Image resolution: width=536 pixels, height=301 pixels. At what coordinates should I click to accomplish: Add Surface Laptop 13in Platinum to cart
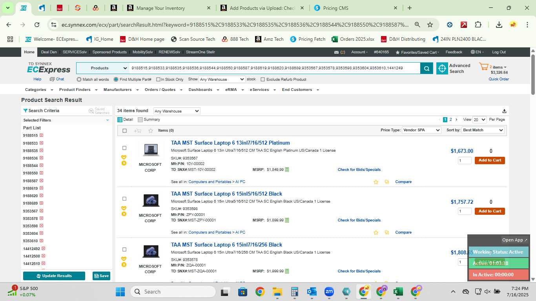pyautogui.click(x=490, y=160)
